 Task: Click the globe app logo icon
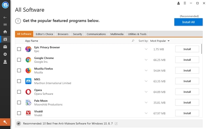click(x=5, y=5)
